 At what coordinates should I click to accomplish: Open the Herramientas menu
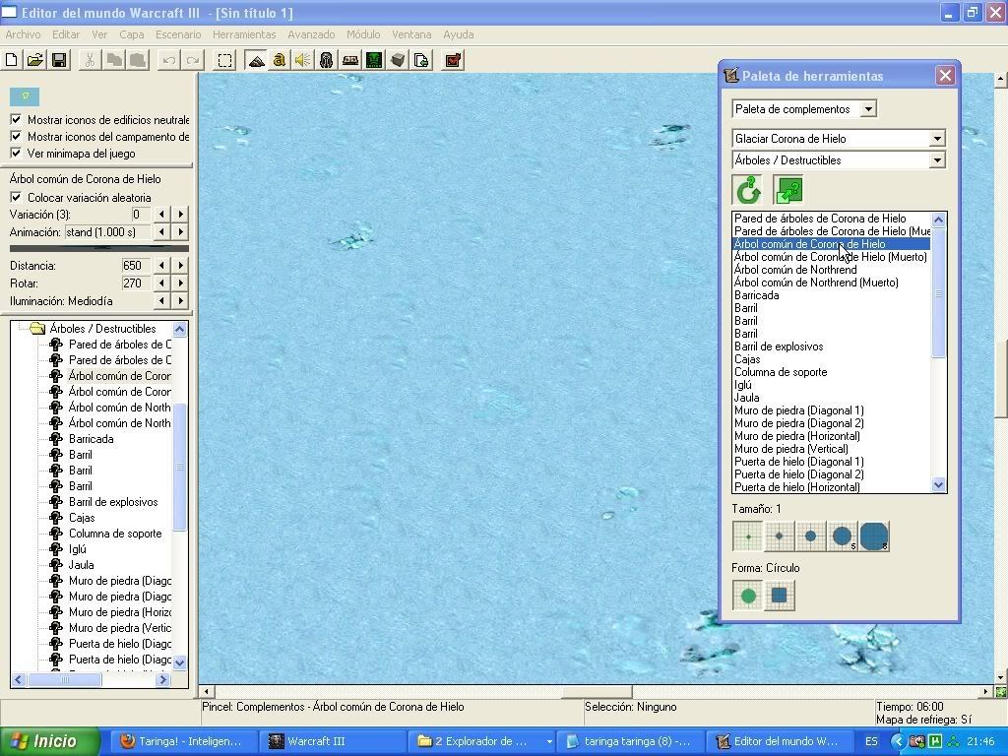(x=244, y=34)
